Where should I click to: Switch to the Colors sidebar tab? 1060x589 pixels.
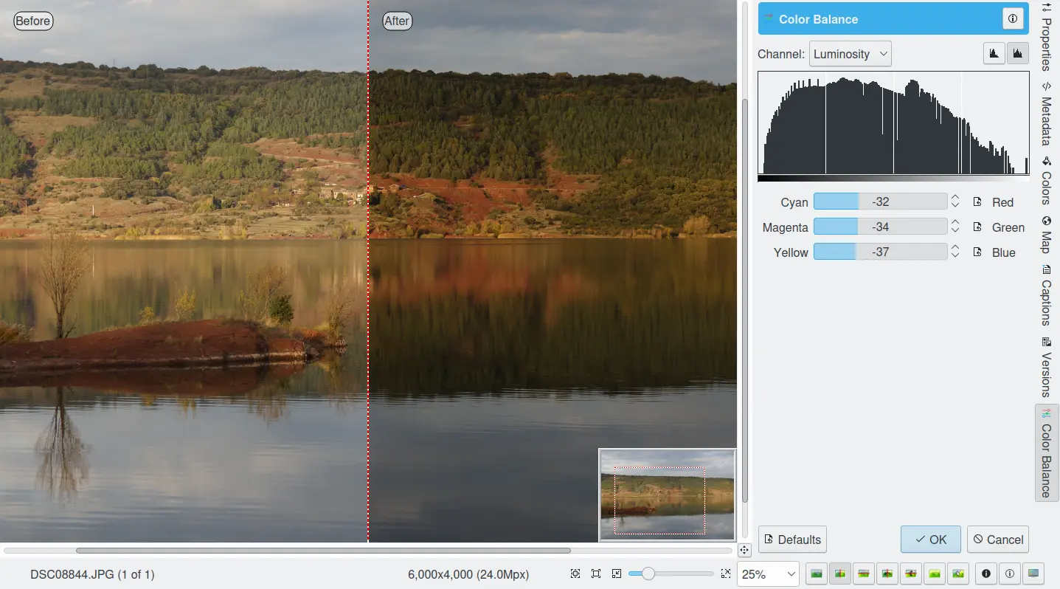(1046, 181)
